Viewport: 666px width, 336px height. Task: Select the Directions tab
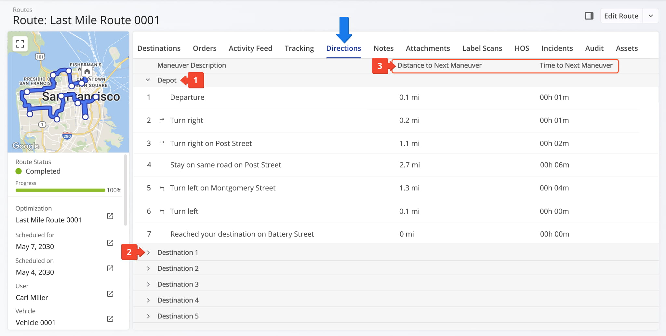(343, 48)
